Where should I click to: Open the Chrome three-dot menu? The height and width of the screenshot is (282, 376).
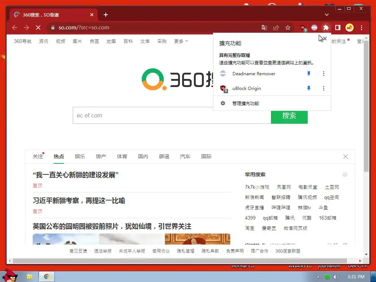(361, 28)
